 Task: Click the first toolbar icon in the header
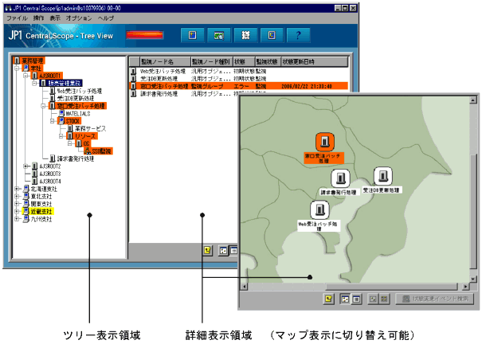190,36
